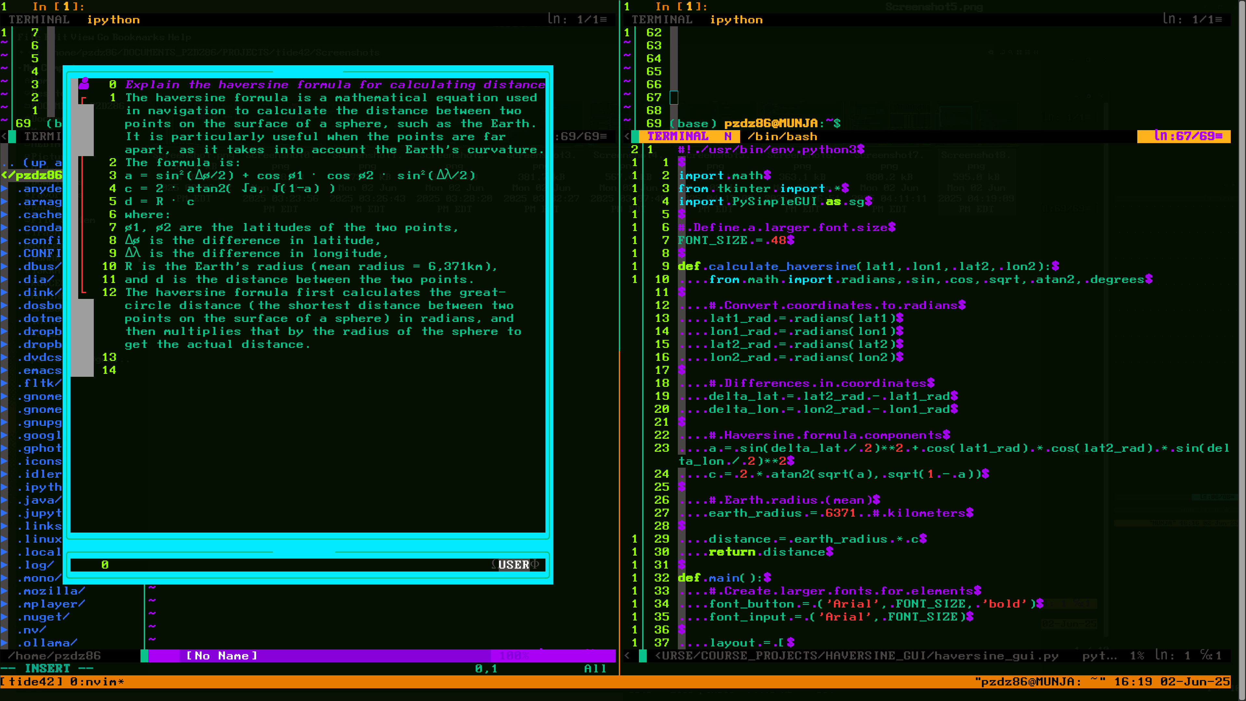Select the .local entry in file tree
The width and height of the screenshot is (1246, 701).
click(39, 552)
